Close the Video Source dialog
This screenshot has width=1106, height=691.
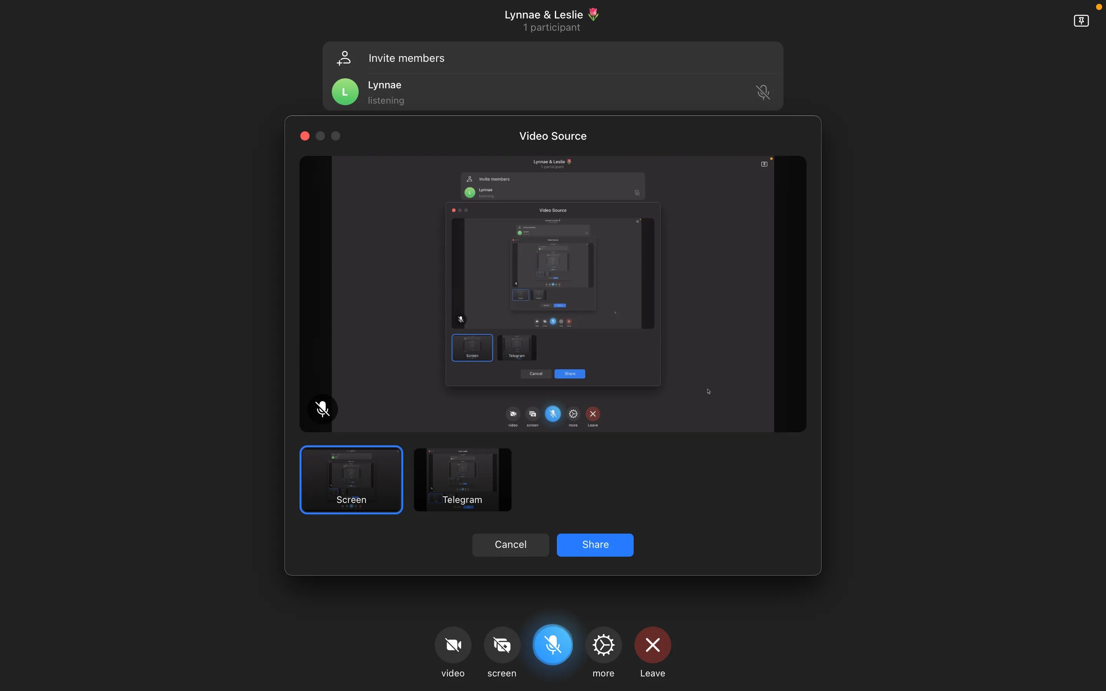point(305,136)
